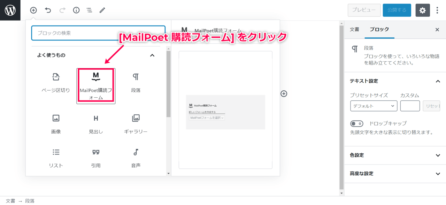Toggle the settings gear sidebar

tap(423, 10)
